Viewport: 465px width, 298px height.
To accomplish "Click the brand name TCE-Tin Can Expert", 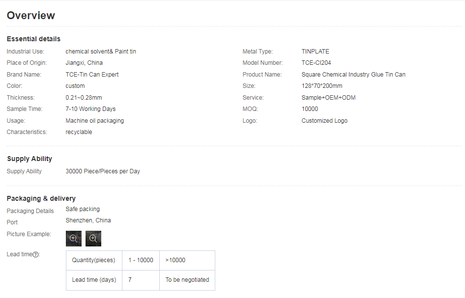I will coord(92,75).
